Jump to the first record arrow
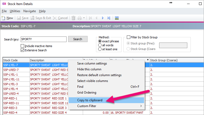This screenshot has width=204, height=115. coord(90,18)
